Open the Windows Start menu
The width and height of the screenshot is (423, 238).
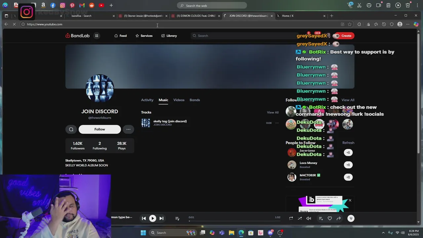pyautogui.click(x=143, y=233)
